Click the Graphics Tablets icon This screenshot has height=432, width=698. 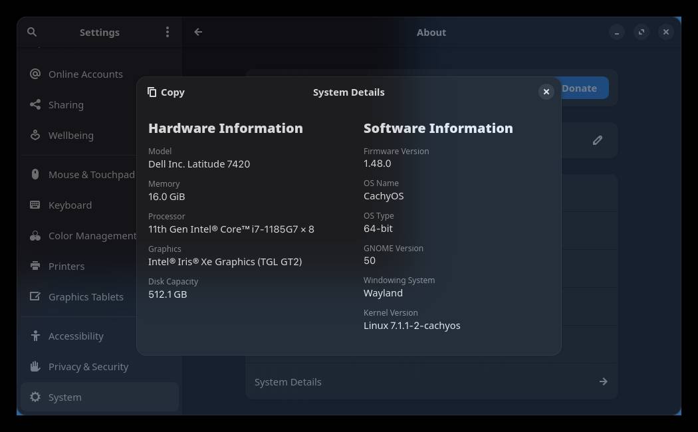pos(35,296)
